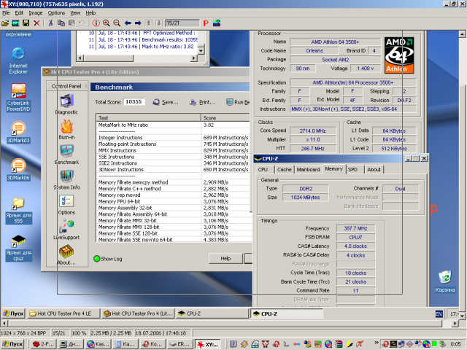Open the Image menu

click(x=35, y=13)
